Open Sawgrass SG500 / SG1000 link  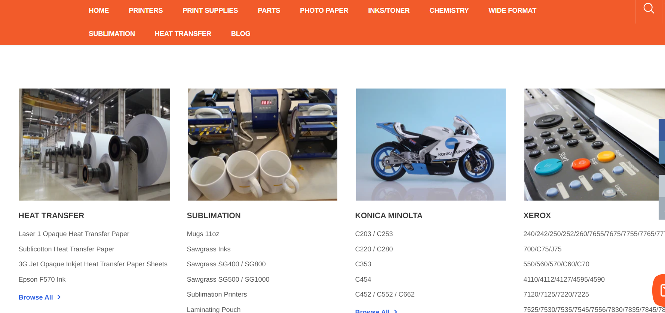pos(228,279)
